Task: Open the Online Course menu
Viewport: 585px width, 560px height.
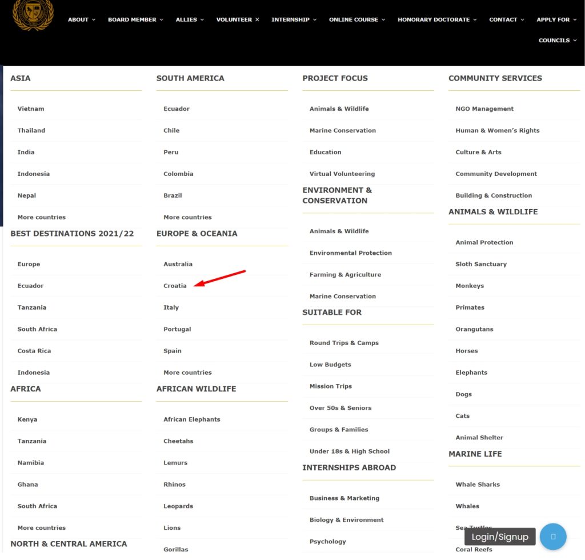Action: coord(357,19)
